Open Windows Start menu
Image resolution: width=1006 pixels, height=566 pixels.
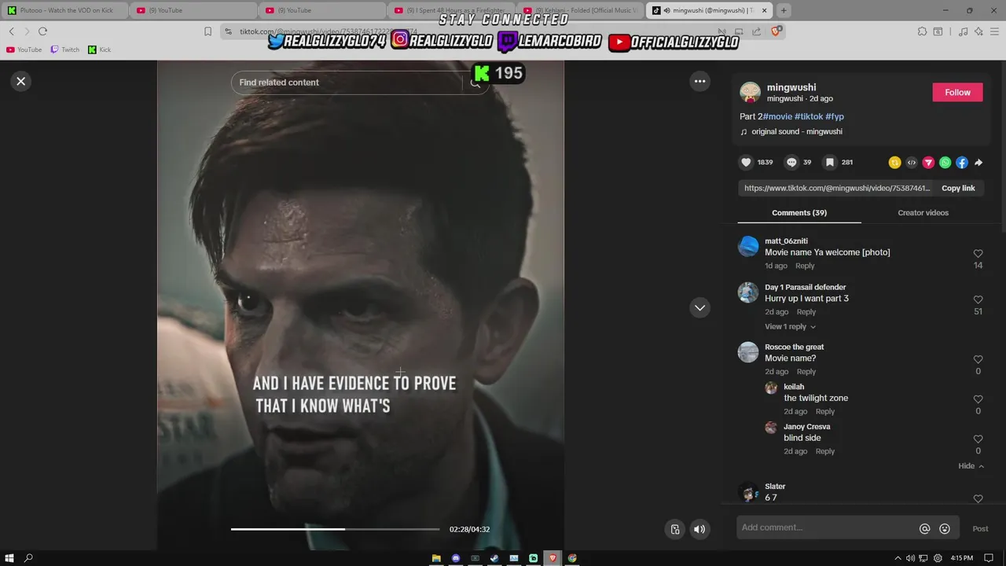(8, 558)
